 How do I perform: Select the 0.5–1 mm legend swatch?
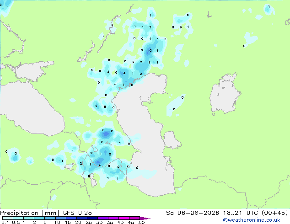(x=18, y=218)
